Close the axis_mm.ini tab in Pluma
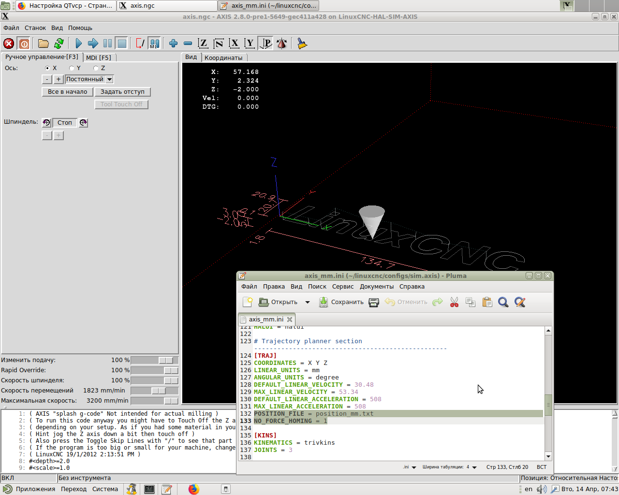The image size is (619, 495). pyautogui.click(x=290, y=320)
